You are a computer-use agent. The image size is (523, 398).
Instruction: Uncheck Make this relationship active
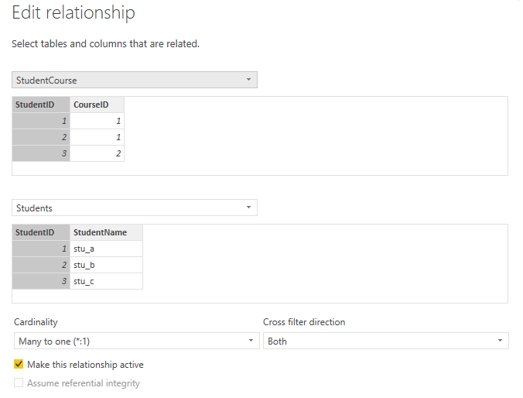pyautogui.click(x=19, y=364)
